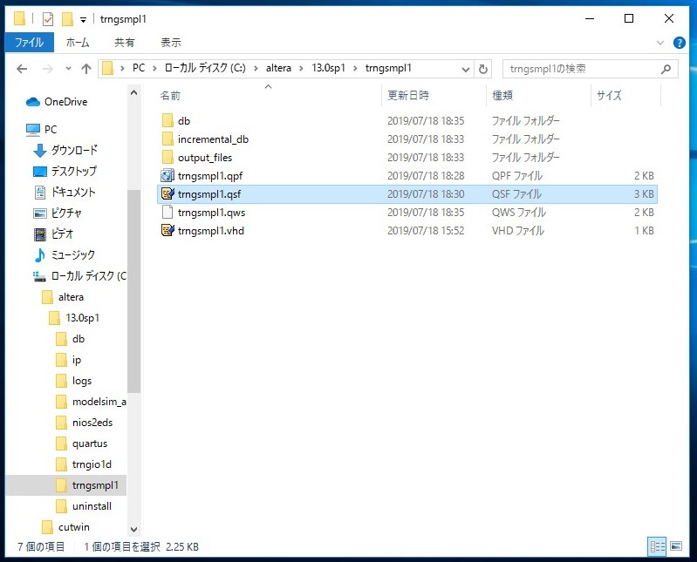Image resolution: width=697 pixels, height=562 pixels.
Task: Open デスクトップ in the navigation pane
Action: 65,171
